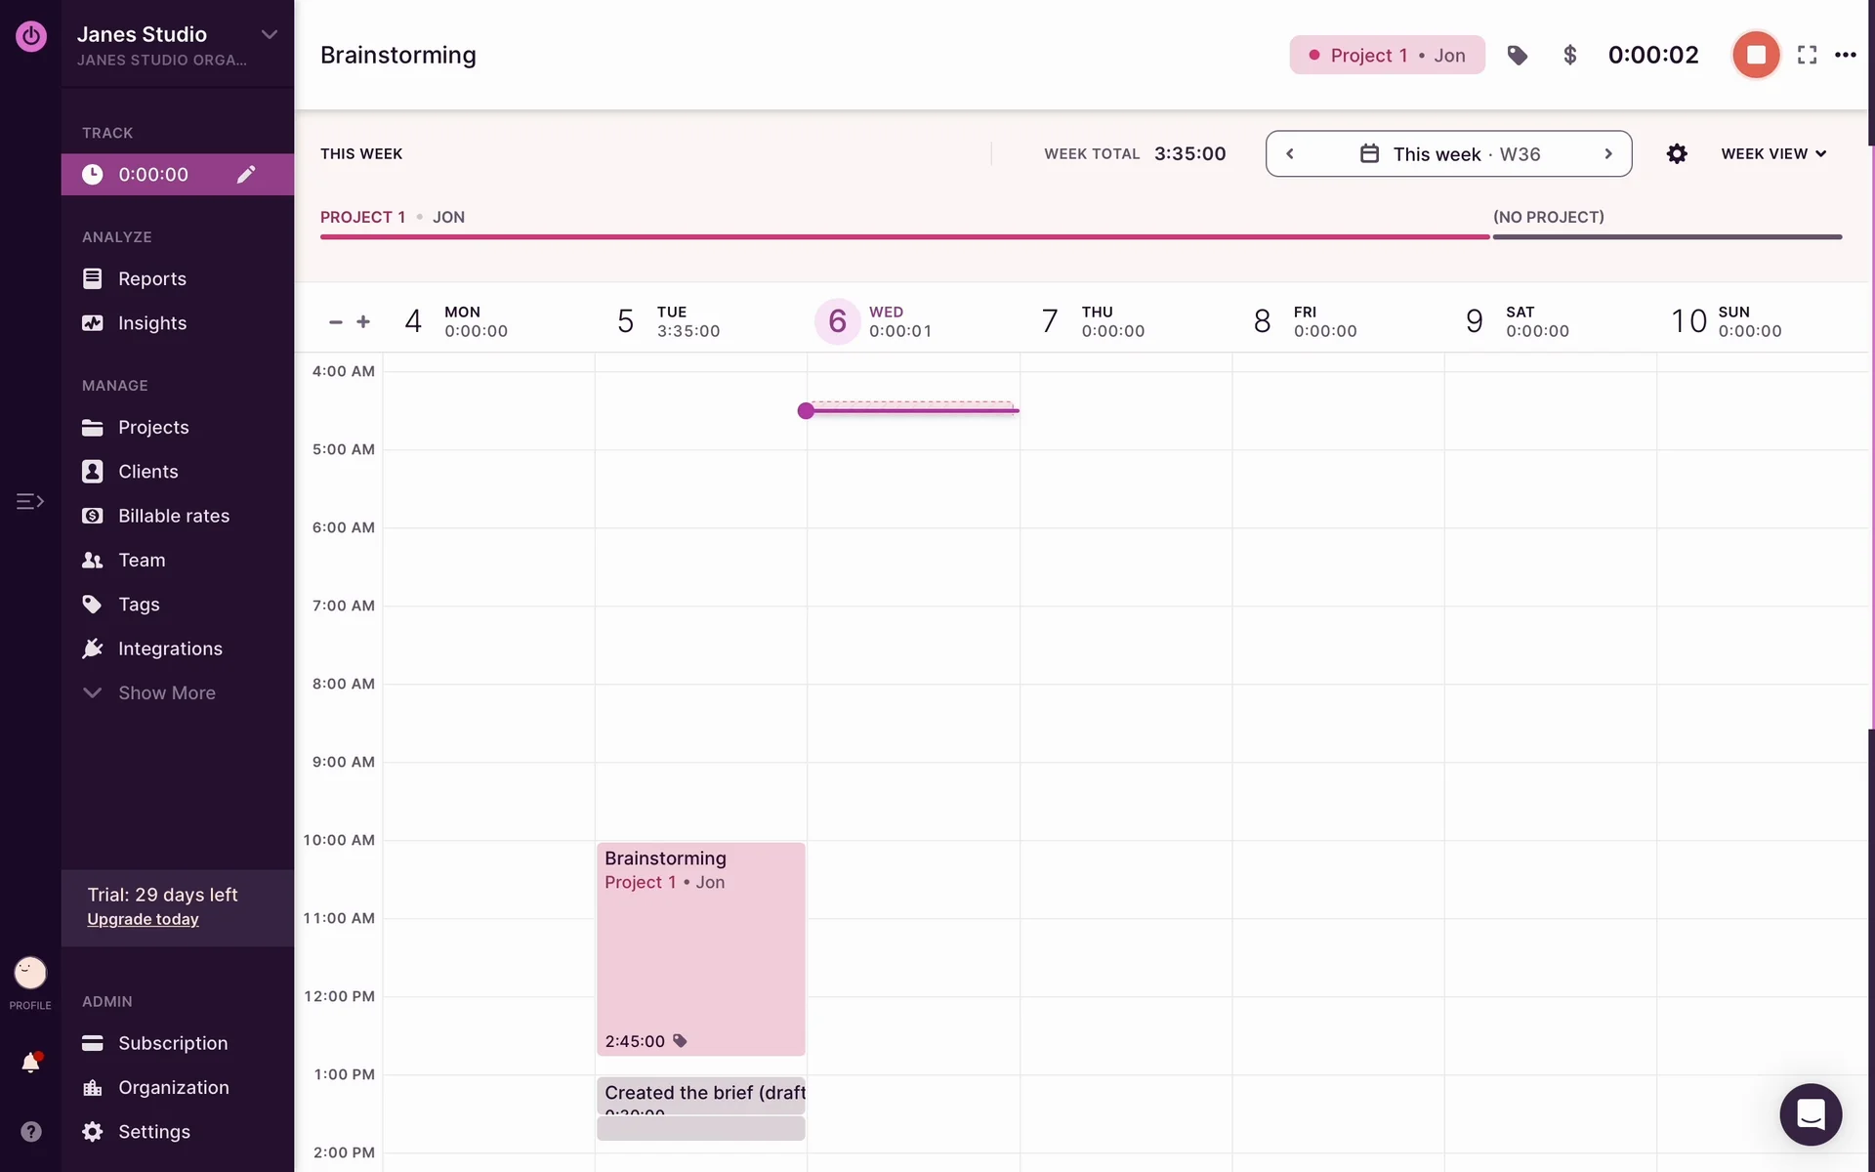The image size is (1875, 1172).
Task: Collapse the sidebar navigation toggle
Action: 30,502
